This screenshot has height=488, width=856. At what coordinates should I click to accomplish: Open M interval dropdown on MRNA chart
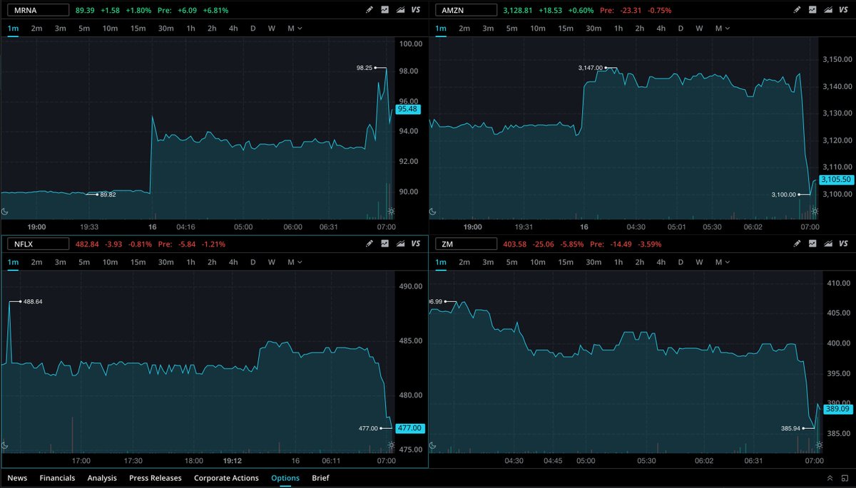pos(295,28)
